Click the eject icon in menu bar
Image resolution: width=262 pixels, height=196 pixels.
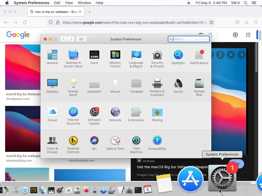point(189,3)
